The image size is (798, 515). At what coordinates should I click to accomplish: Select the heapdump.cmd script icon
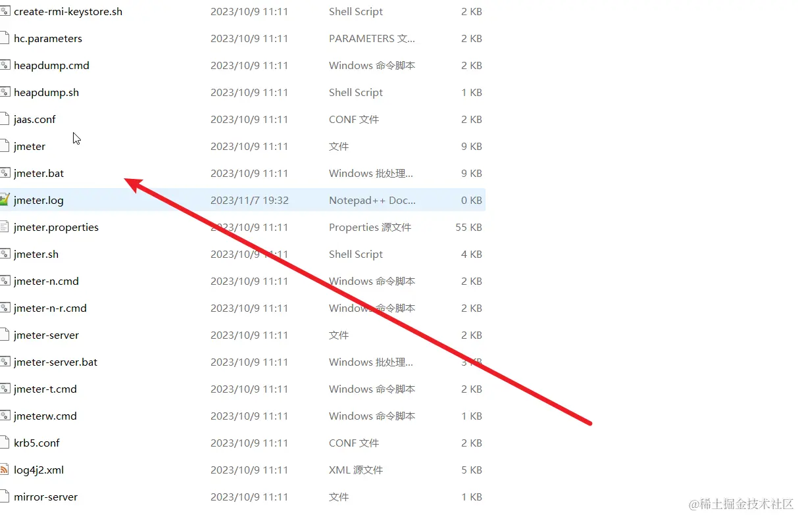click(x=4, y=65)
